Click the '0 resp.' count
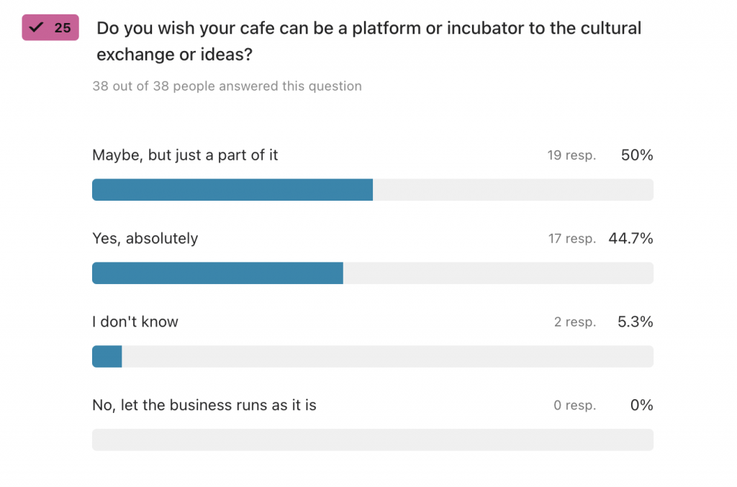The image size is (737, 487). click(575, 405)
